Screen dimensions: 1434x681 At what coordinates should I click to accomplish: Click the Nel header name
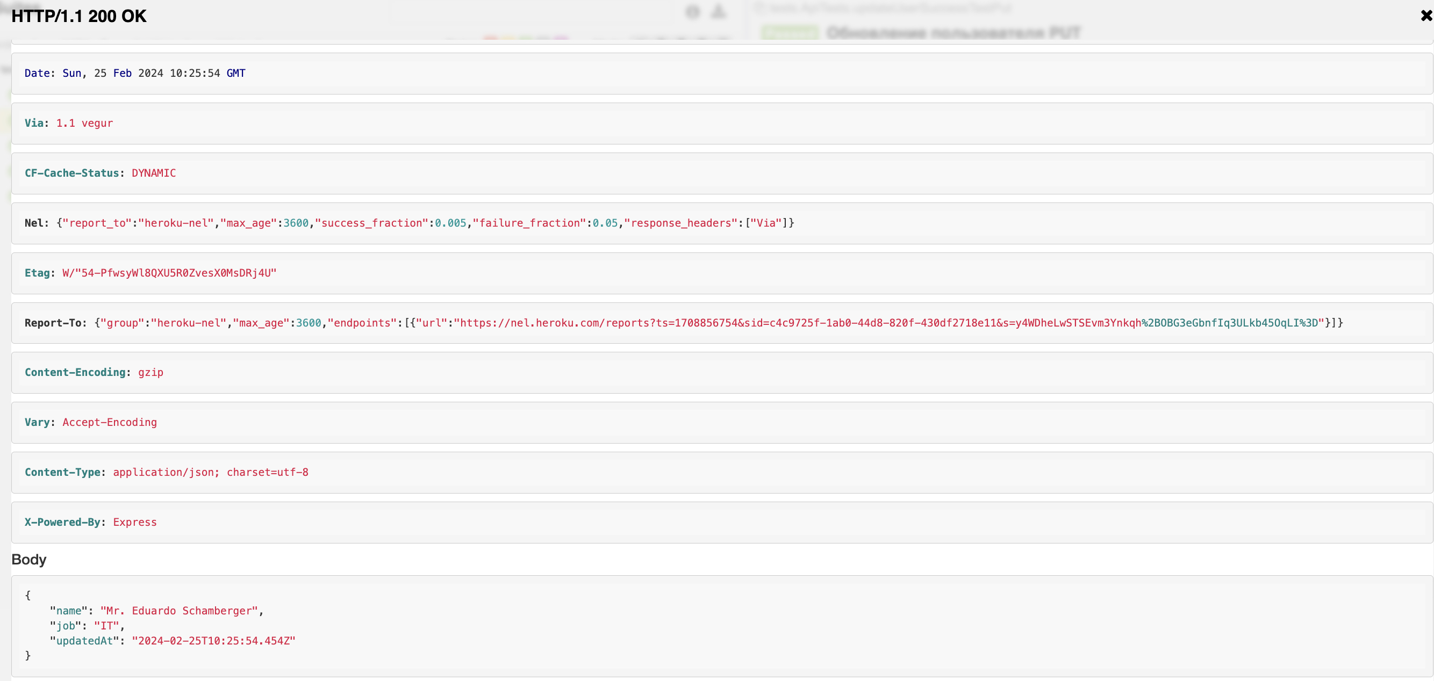pyautogui.click(x=34, y=223)
